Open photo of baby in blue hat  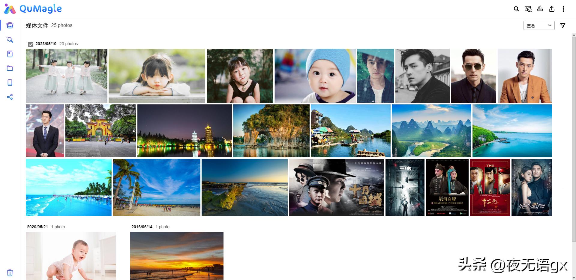[x=315, y=76]
